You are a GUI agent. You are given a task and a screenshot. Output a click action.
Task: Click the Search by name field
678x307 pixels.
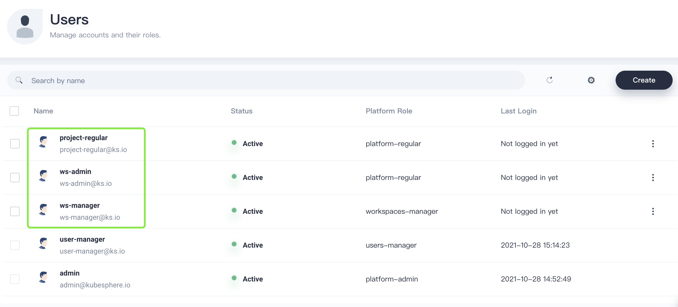coord(267,81)
